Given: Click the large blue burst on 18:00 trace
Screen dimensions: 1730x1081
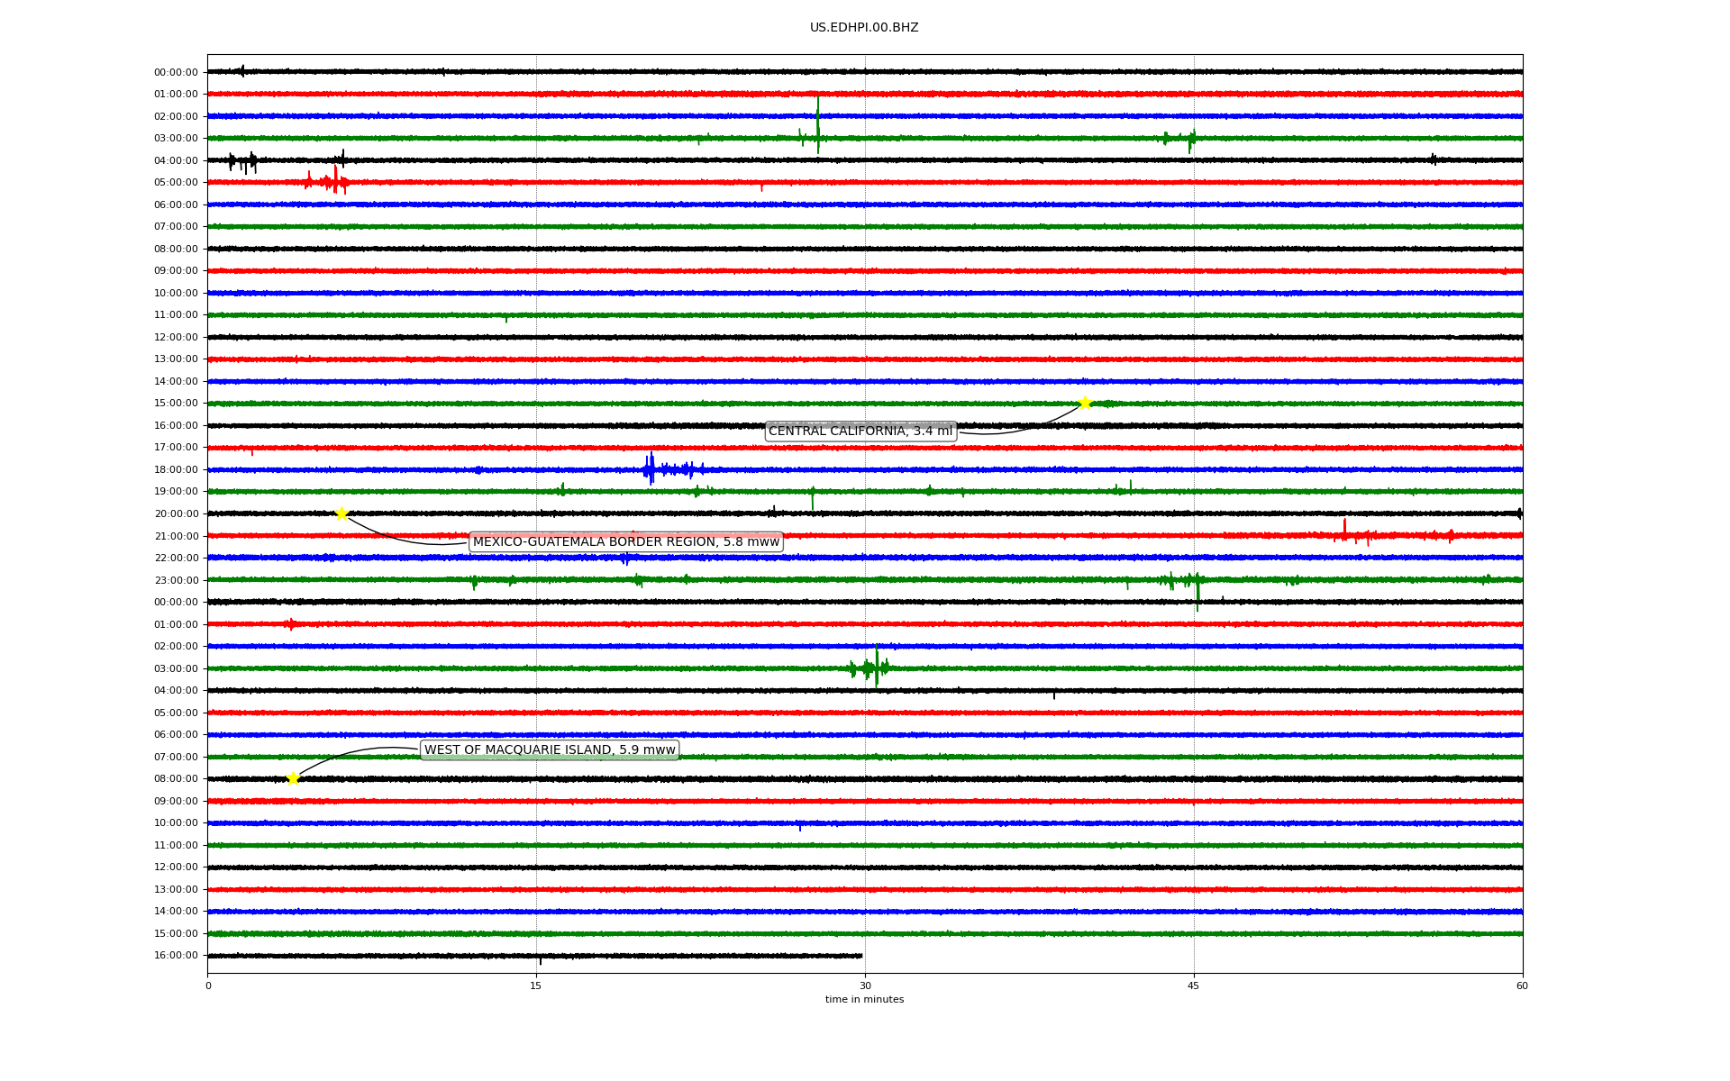Looking at the screenshot, I should click(x=651, y=469).
